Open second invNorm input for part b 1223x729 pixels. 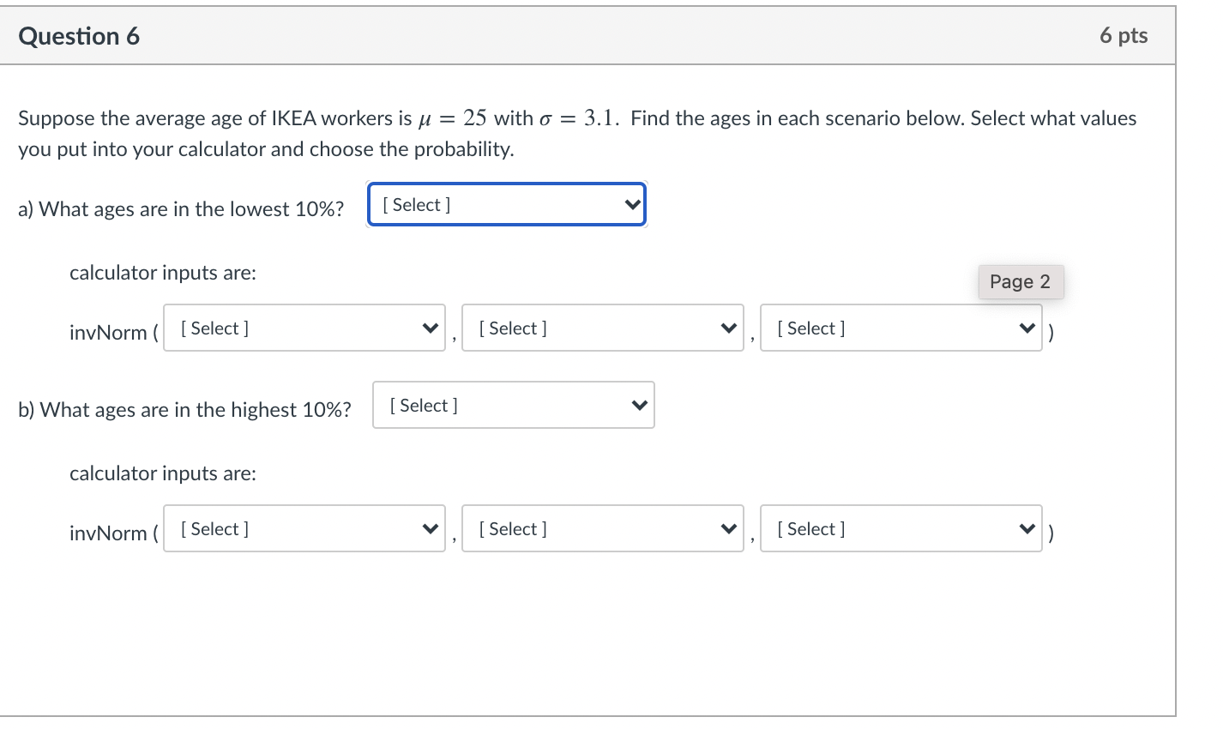pyautogui.click(x=602, y=529)
